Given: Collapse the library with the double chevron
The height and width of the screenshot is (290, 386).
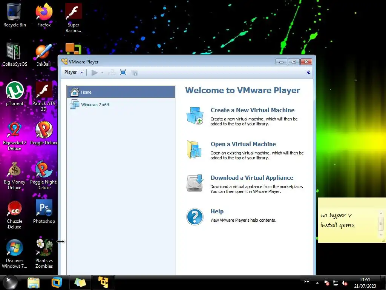Looking at the screenshot, I should (x=308, y=72).
